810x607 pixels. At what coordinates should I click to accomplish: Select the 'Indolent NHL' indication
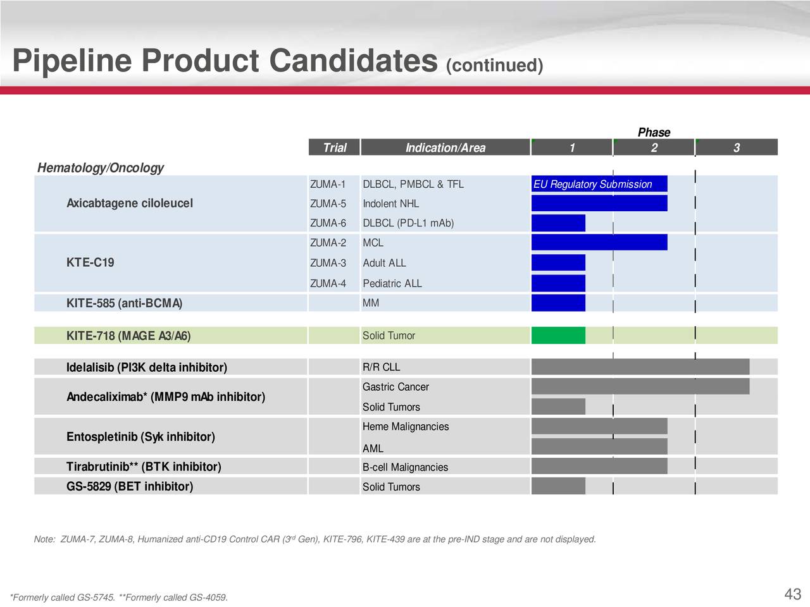(390, 204)
